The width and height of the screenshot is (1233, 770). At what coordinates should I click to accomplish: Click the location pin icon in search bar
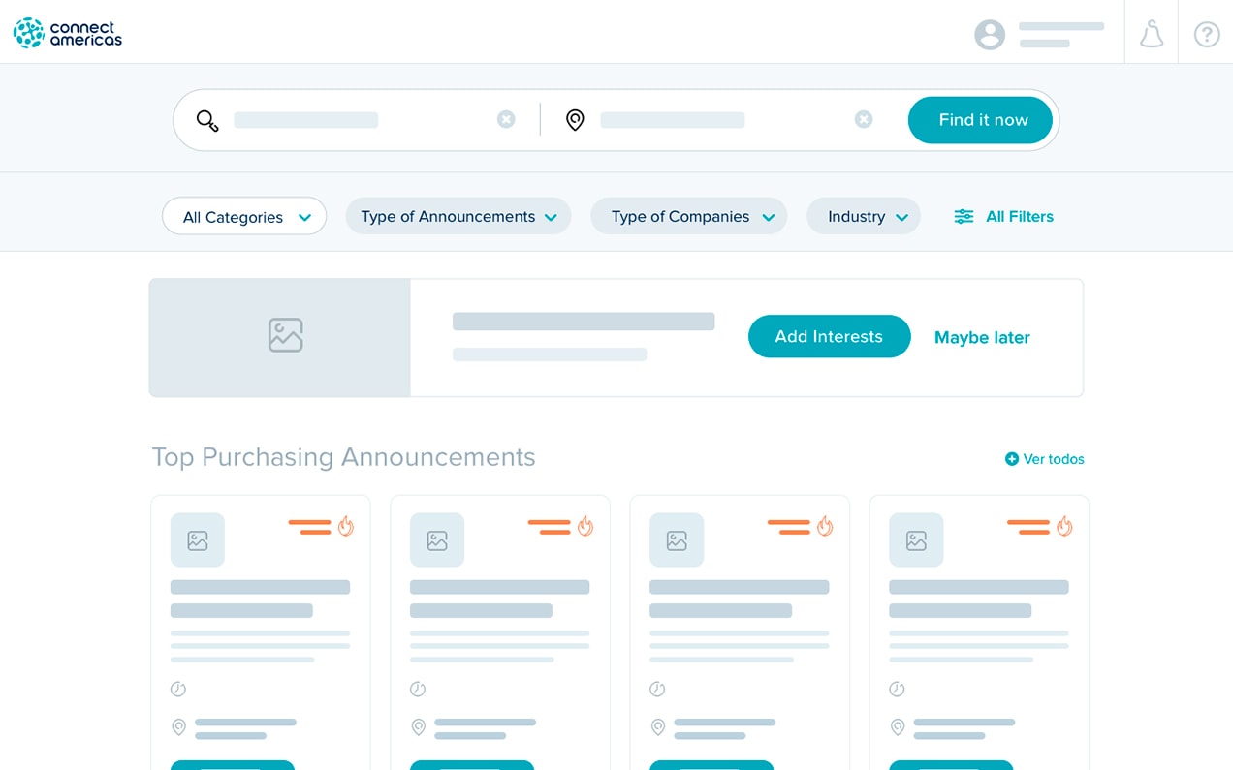coord(575,120)
